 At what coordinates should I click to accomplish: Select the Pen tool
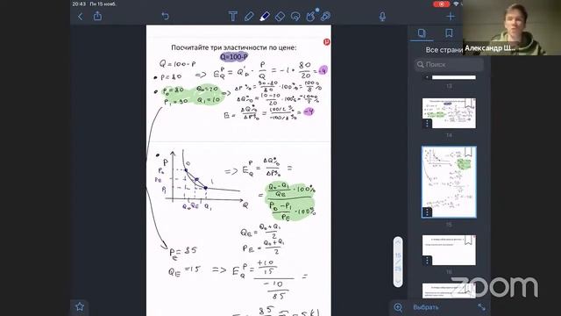249,16
